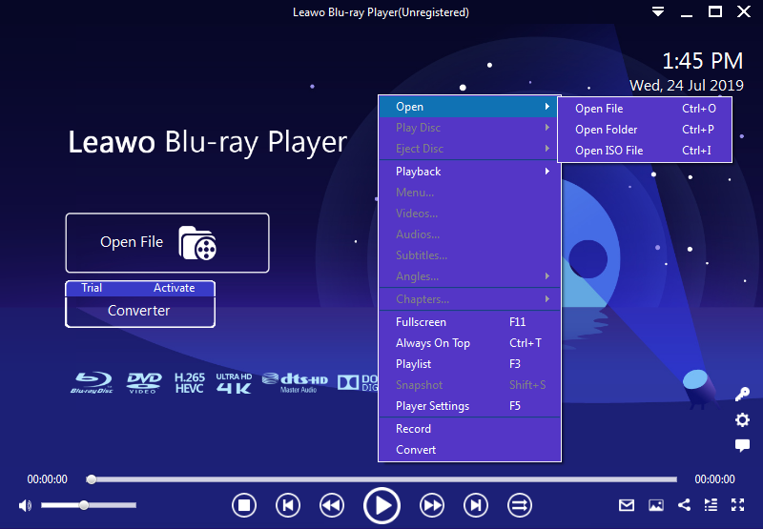Open the playlist panel icon
763x529 pixels.
point(711,505)
